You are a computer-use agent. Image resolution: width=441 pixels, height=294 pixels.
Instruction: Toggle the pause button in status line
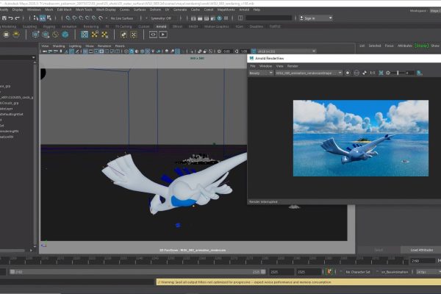pyautogui.click(x=226, y=18)
